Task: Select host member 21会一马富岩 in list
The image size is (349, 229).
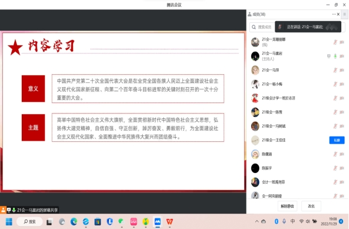Action: [298, 57]
